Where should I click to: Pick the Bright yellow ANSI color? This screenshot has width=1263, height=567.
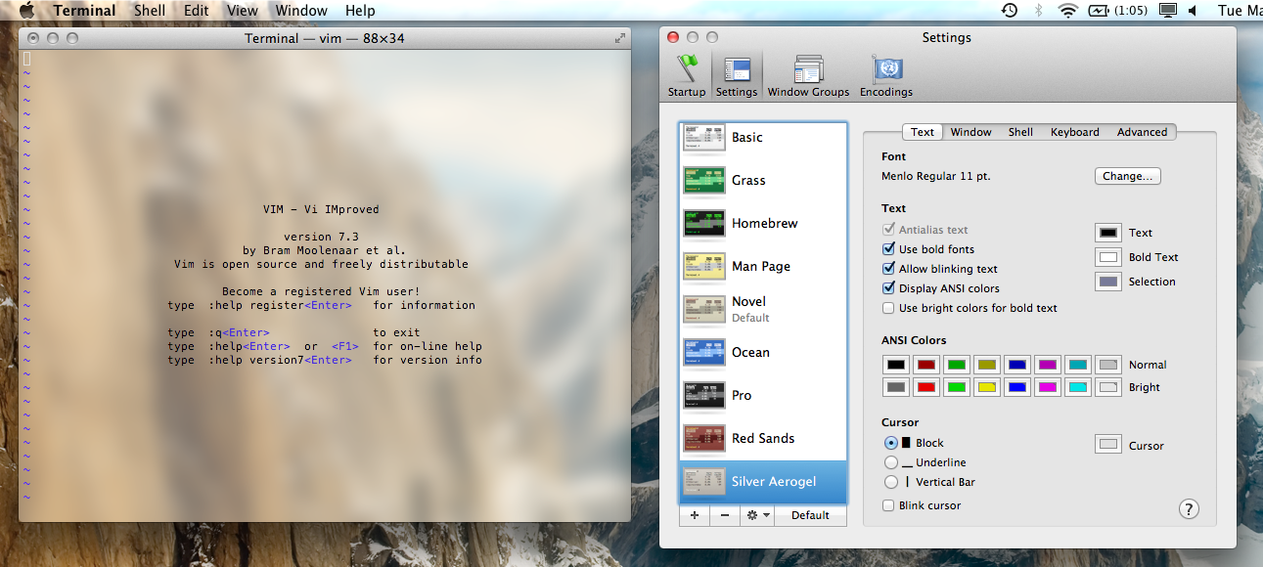coord(987,387)
